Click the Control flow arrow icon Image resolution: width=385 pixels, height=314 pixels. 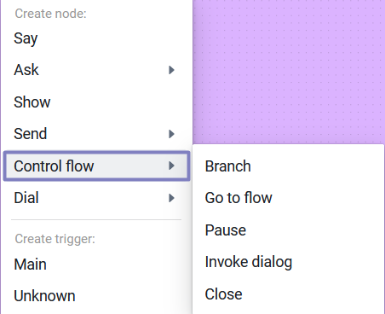point(171,166)
